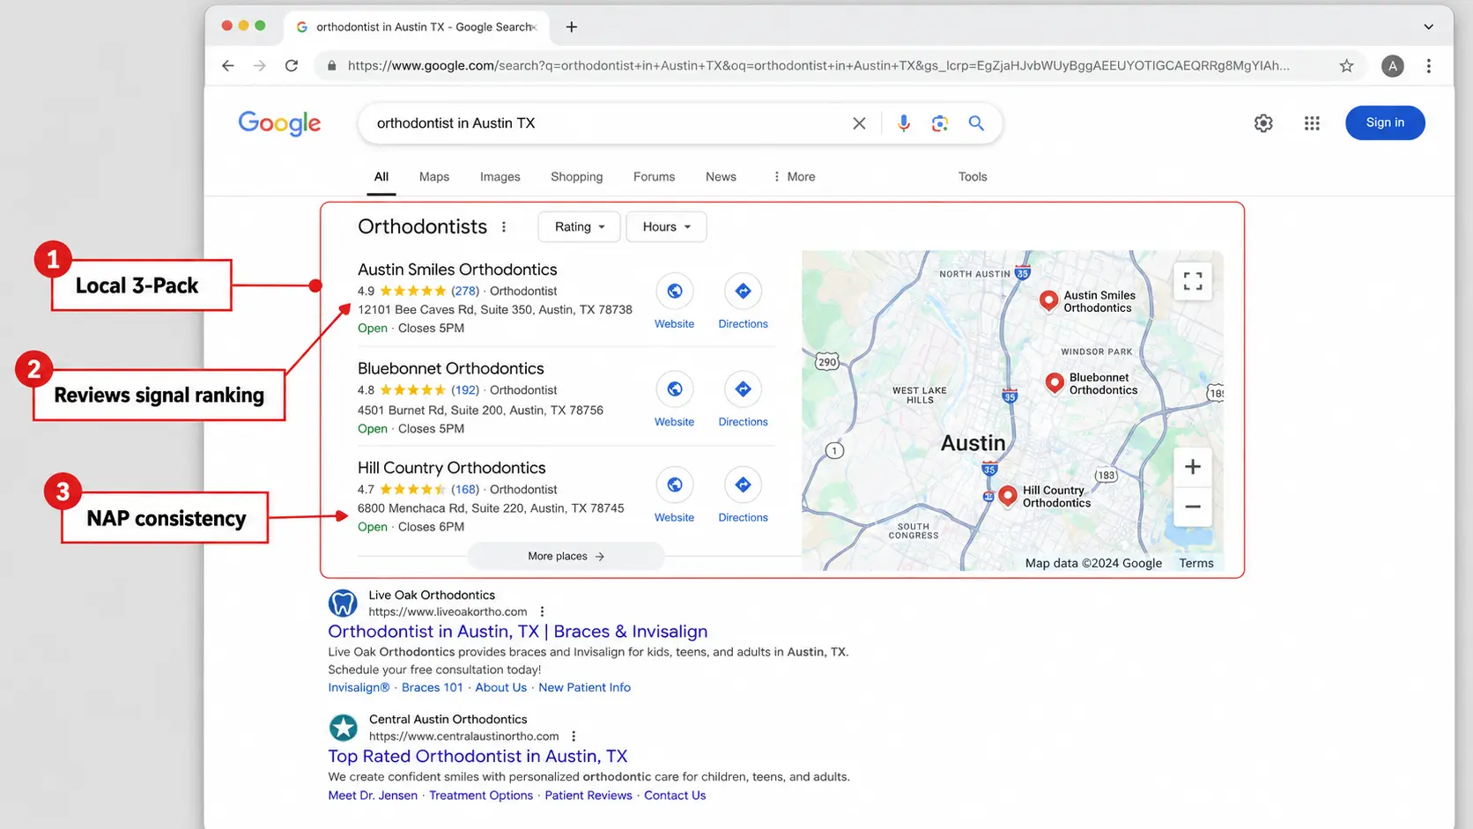Click the (278) reviews count
1473x829 pixels.
click(465, 291)
